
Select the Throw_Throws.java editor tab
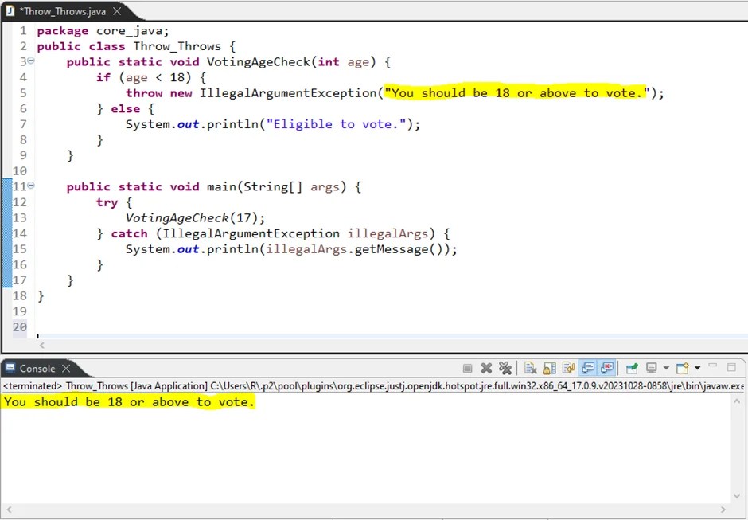tap(63, 11)
